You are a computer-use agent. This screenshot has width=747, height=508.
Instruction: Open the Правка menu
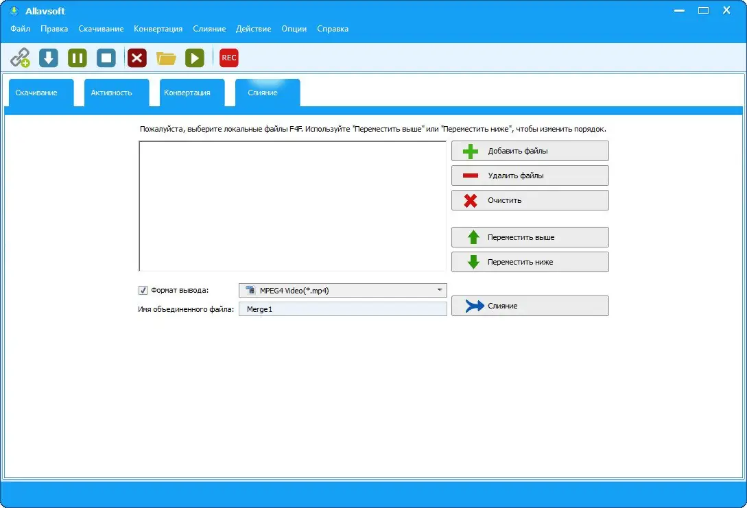pyautogui.click(x=54, y=29)
